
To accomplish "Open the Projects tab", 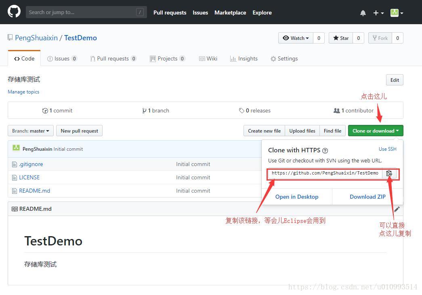I will [x=167, y=58].
